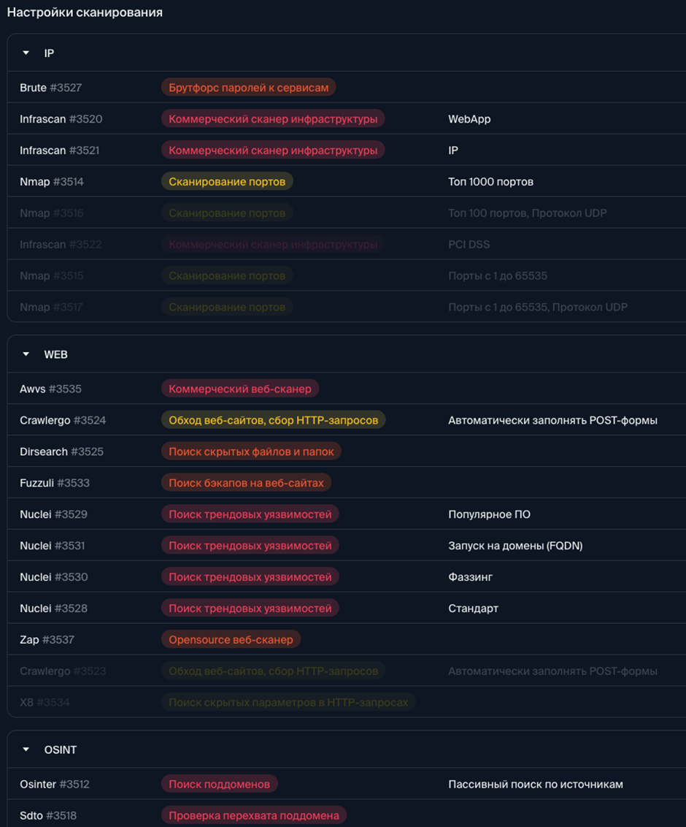Image resolution: width=686 pixels, height=827 pixels.
Task: Click the 'Opensource веб-сканер' badge
Action: click(x=231, y=640)
